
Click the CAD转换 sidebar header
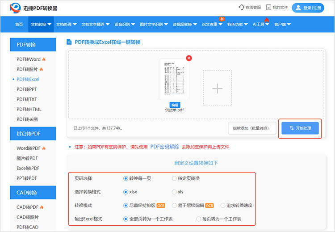(x=33, y=193)
